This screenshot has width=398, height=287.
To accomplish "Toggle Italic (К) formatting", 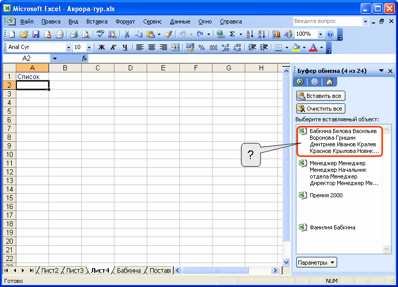I will click(x=112, y=47).
